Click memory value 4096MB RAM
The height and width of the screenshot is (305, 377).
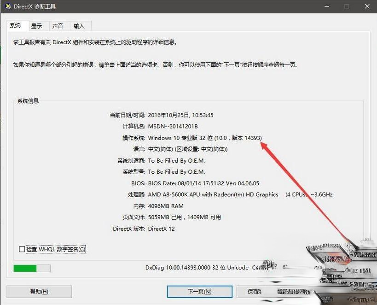point(166,206)
